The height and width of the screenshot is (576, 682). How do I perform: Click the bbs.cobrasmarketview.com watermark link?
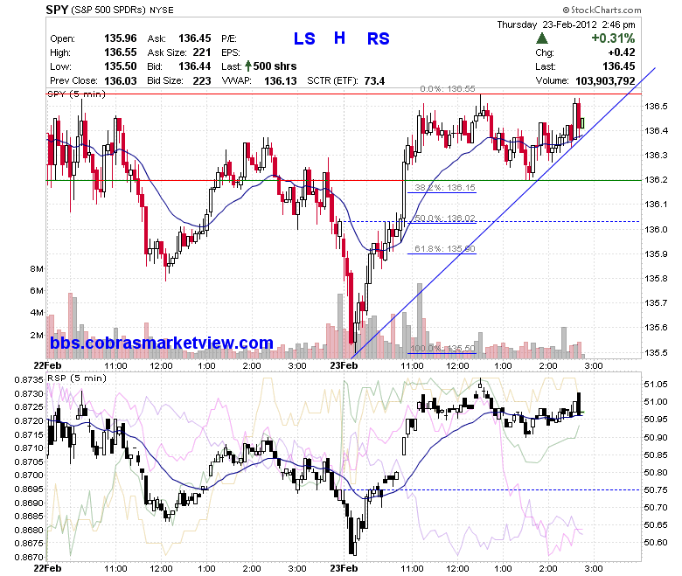(162, 343)
